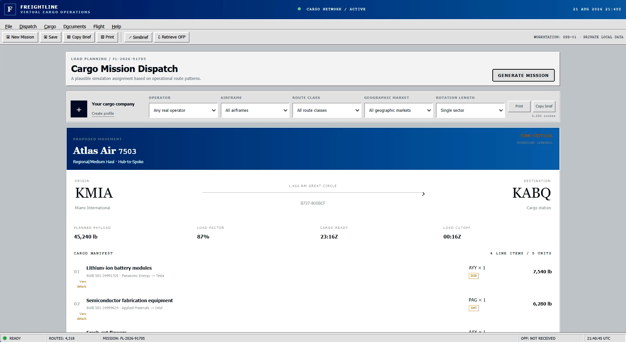Click ROUTES: 4,318 in status bar

click(62, 338)
